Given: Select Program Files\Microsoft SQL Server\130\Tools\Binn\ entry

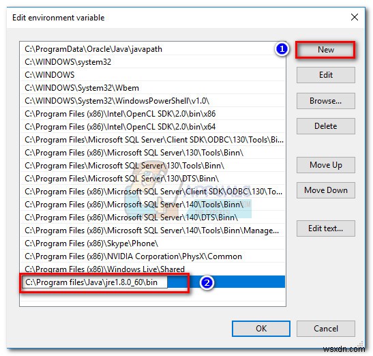Looking at the screenshot, I should pos(153,166).
